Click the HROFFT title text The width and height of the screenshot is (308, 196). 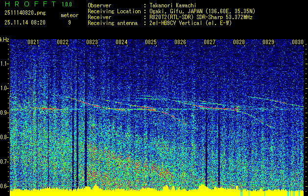click(30, 4)
